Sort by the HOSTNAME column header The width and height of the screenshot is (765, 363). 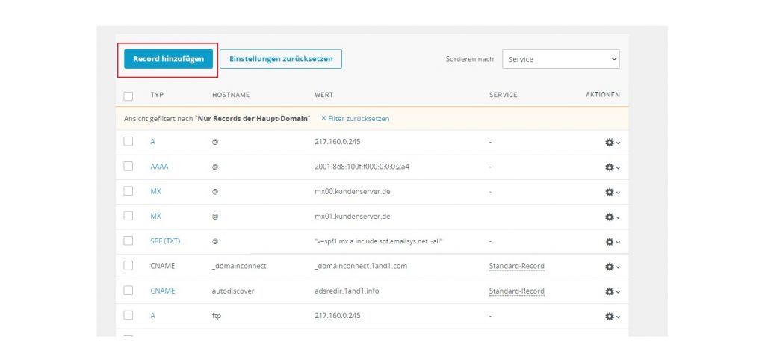tap(230, 95)
